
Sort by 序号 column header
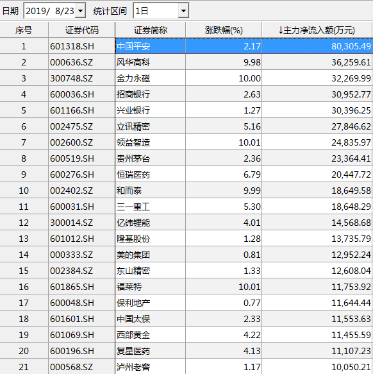(24, 30)
